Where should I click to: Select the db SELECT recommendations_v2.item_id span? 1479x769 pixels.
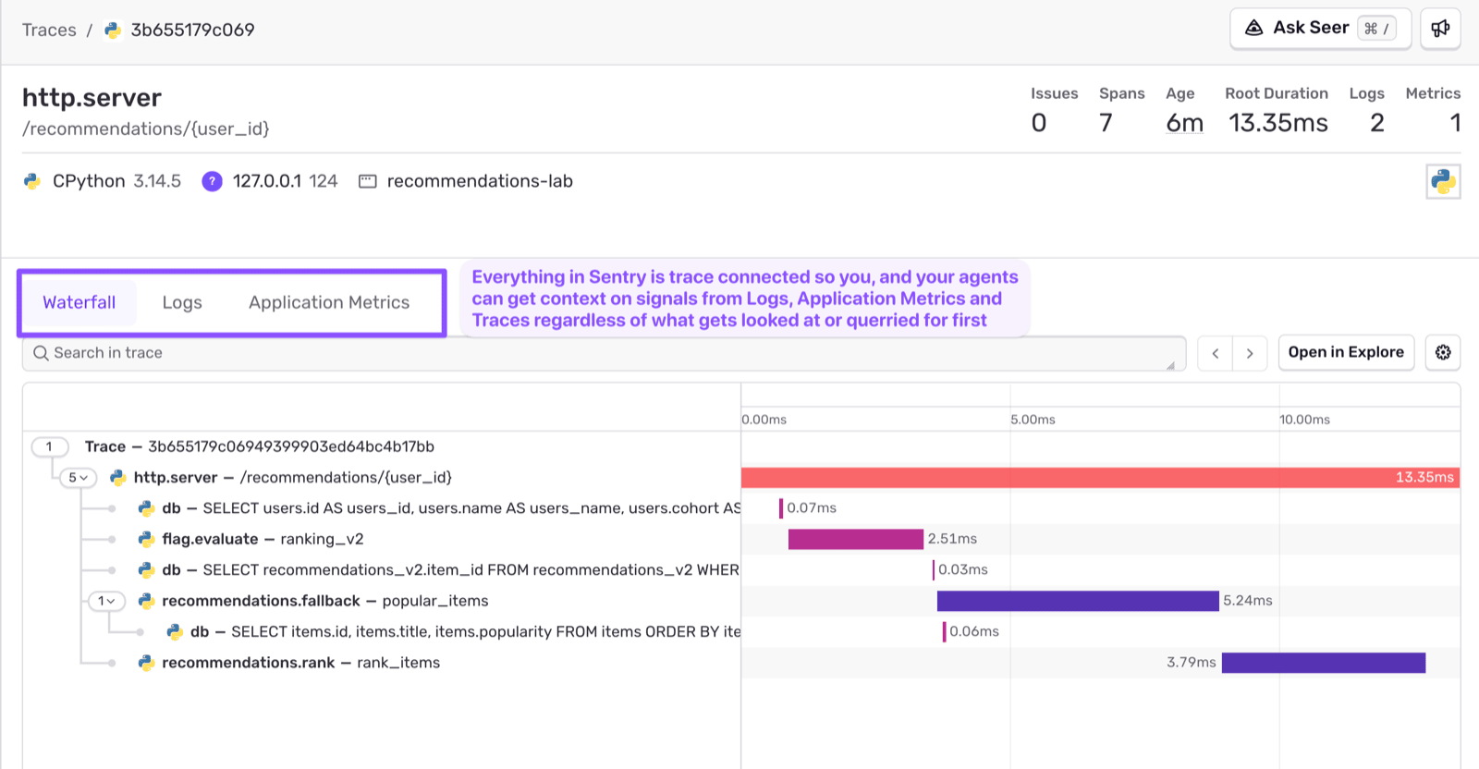(740, 570)
